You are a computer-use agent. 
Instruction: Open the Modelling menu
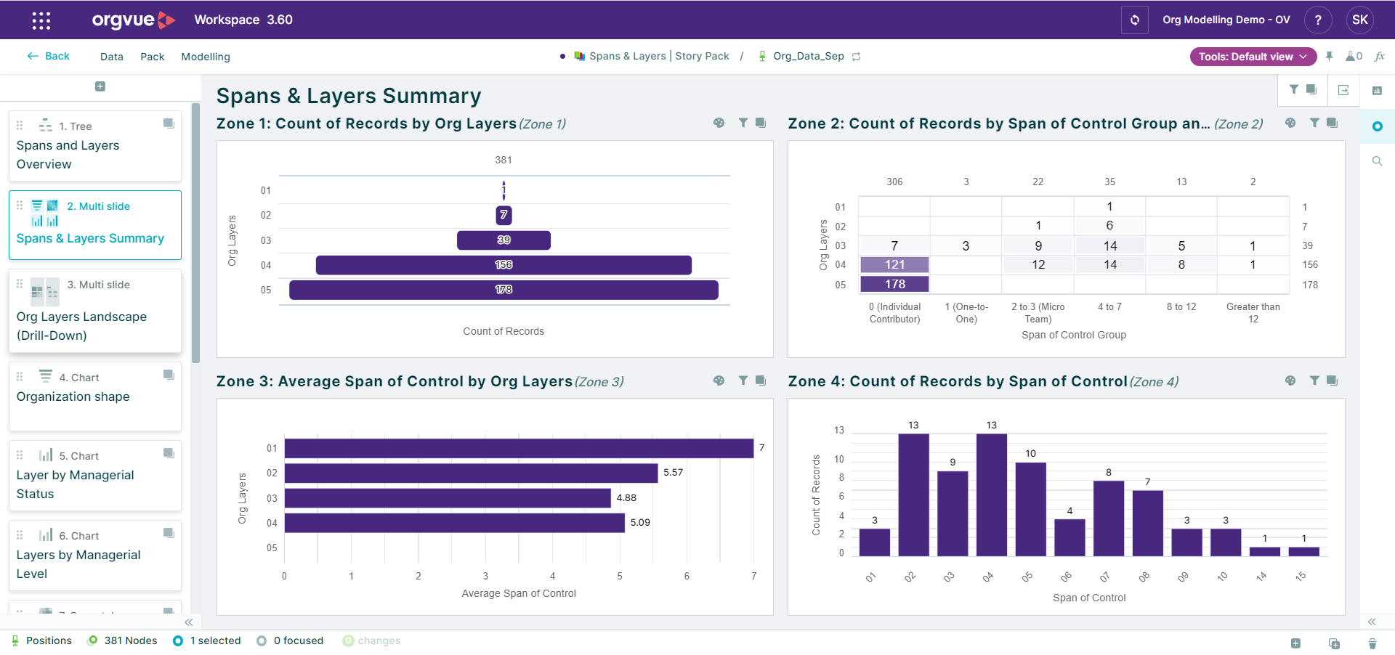click(206, 57)
